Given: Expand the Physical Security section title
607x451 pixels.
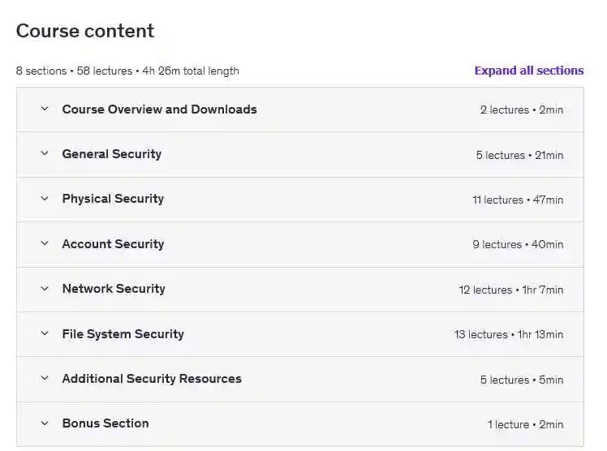Looking at the screenshot, I should click(x=113, y=198).
